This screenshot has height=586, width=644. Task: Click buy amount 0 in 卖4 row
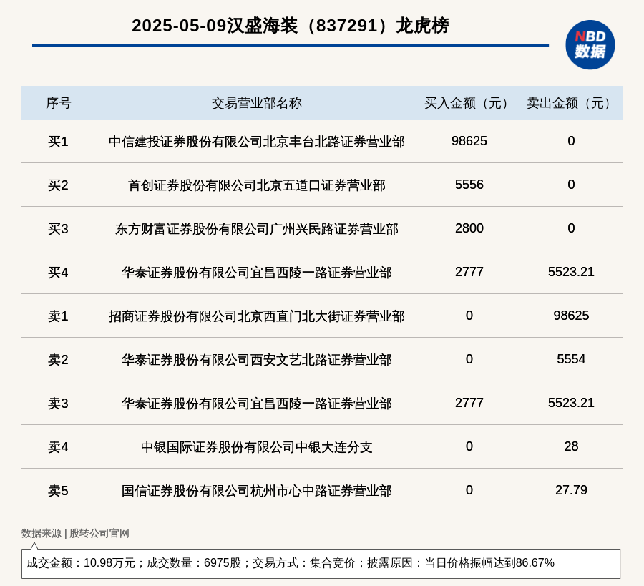[x=469, y=446]
